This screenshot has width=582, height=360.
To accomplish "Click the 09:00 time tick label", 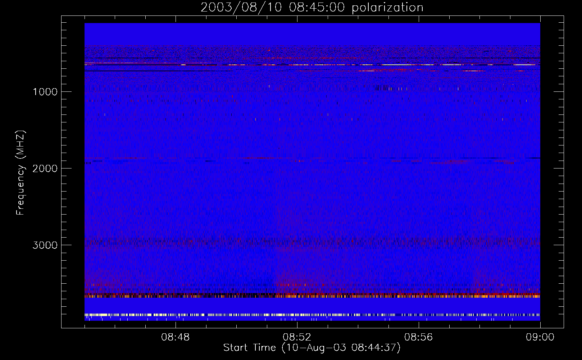I will coord(540,337).
